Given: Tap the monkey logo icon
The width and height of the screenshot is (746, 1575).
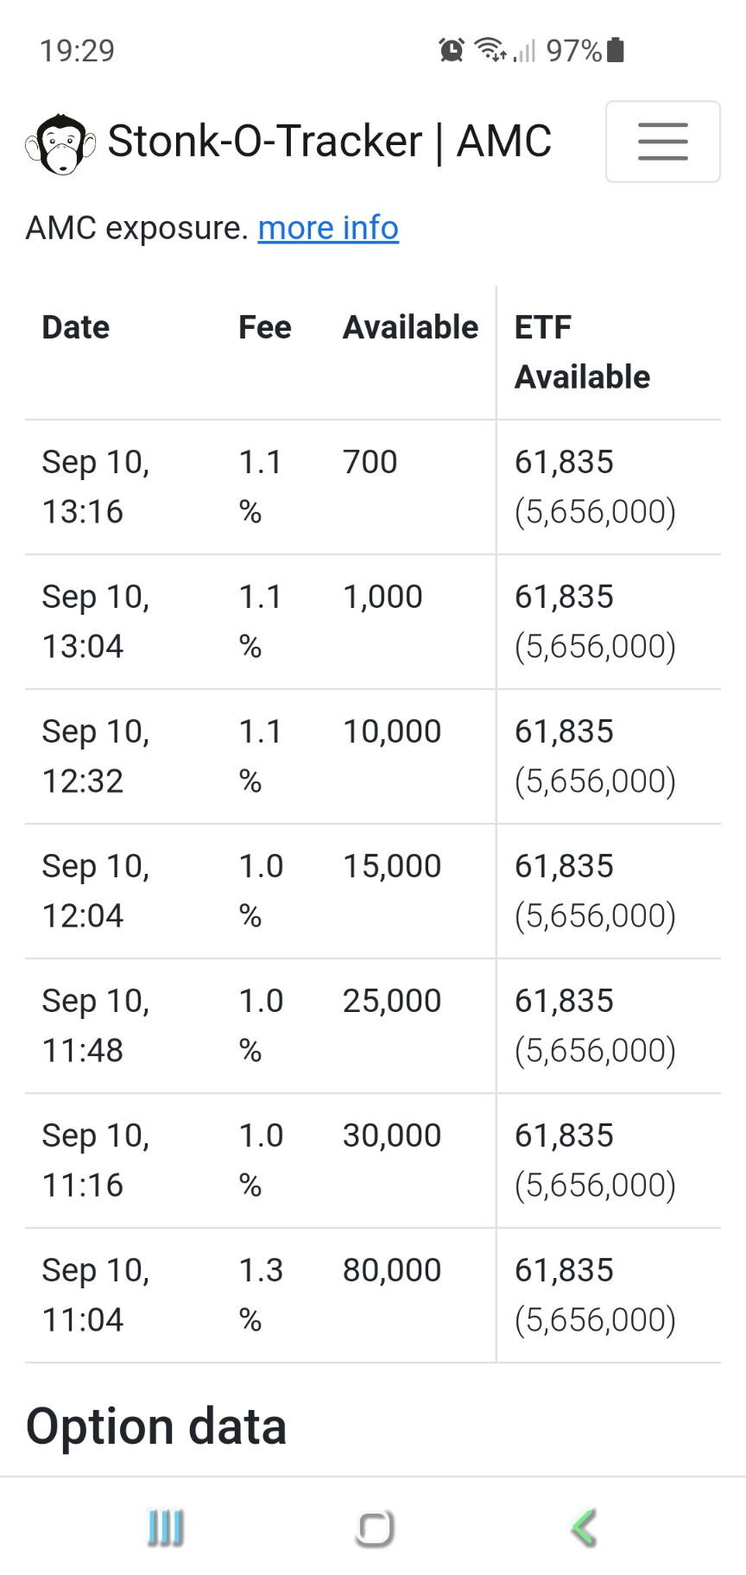Looking at the screenshot, I should [x=60, y=143].
